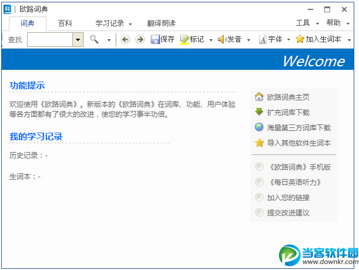Click the green download arrow icon

259,112
